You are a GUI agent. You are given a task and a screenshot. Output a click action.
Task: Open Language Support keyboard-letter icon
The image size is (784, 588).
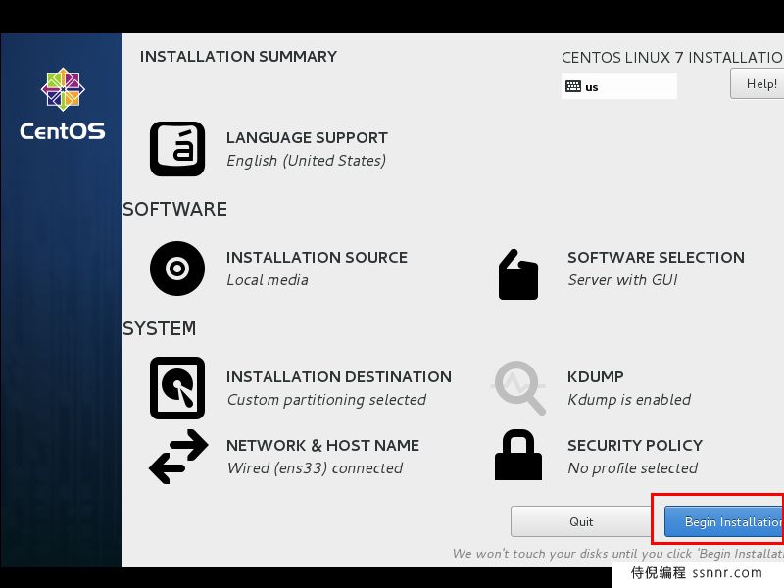pyautogui.click(x=177, y=149)
